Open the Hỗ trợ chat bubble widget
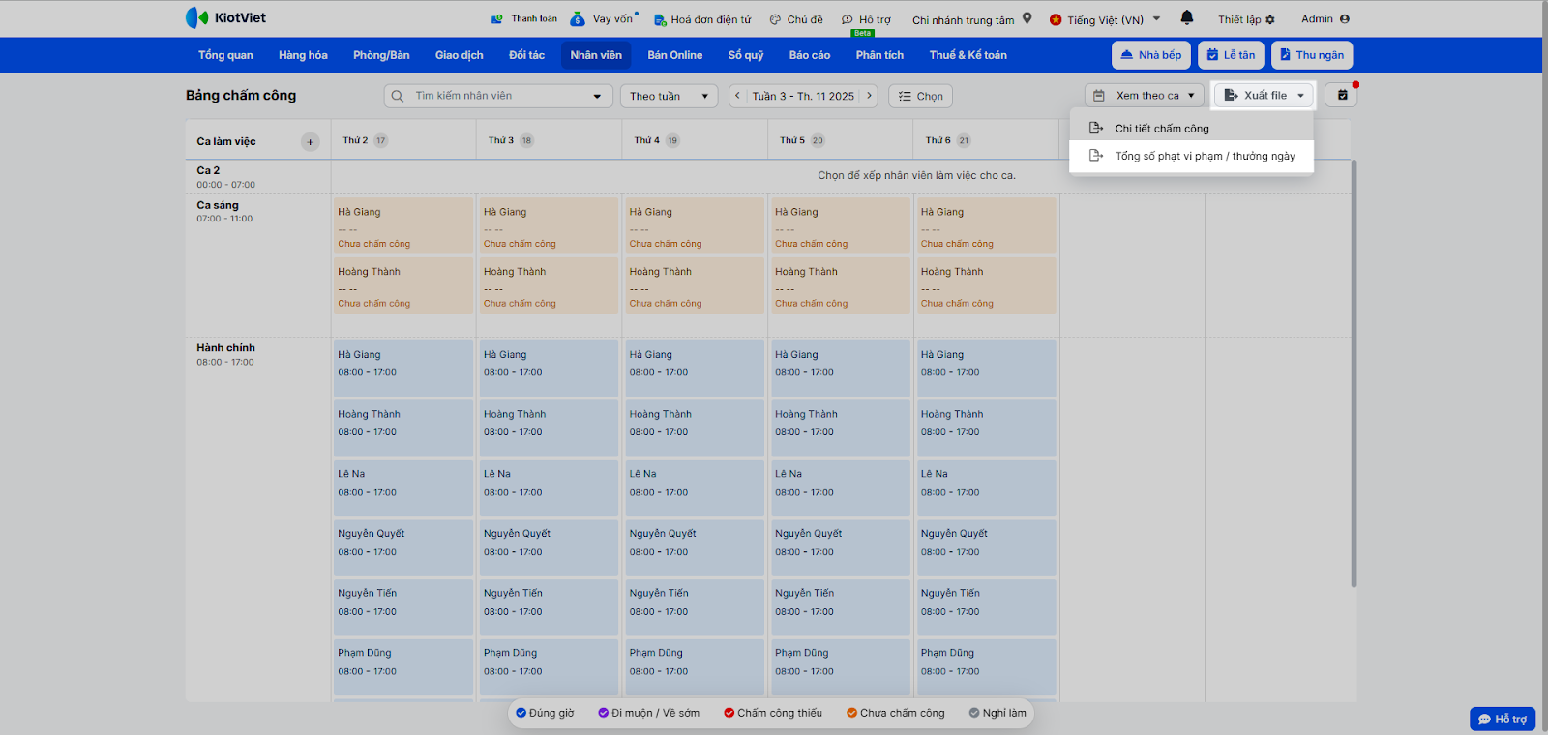This screenshot has height=735, width=1548. pos(1503,720)
